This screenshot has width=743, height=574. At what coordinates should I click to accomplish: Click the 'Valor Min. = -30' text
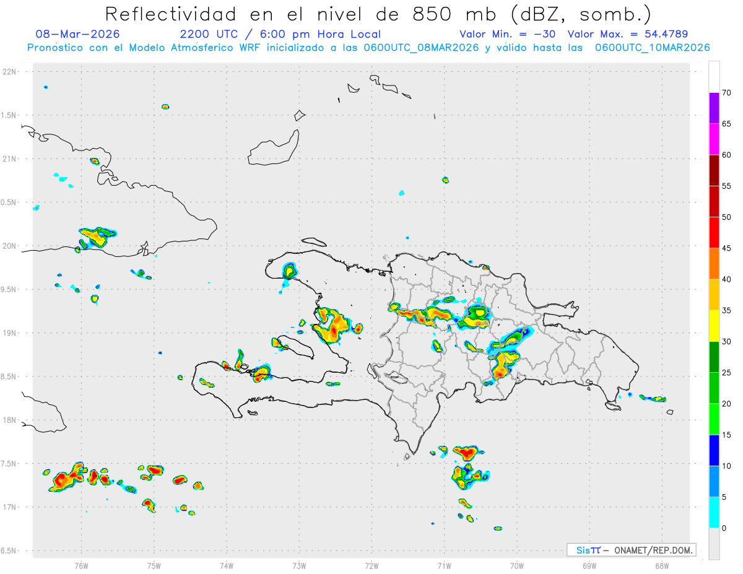pyautogui.click(x=509, y=34)
